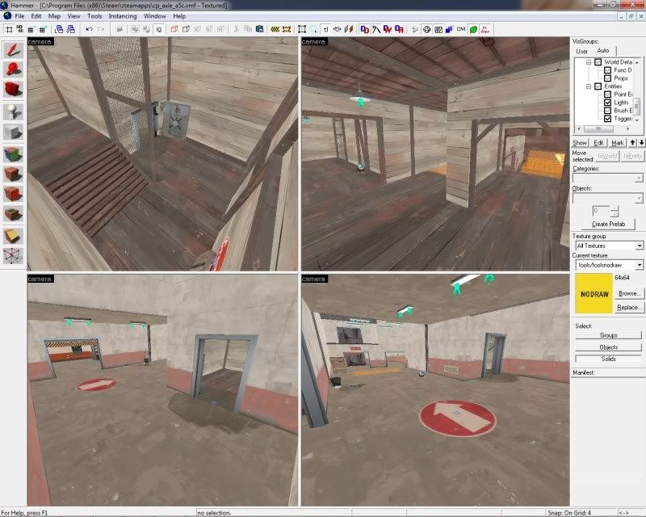
Task: Toggle the 2D grid icon
Action: [9, 29]
